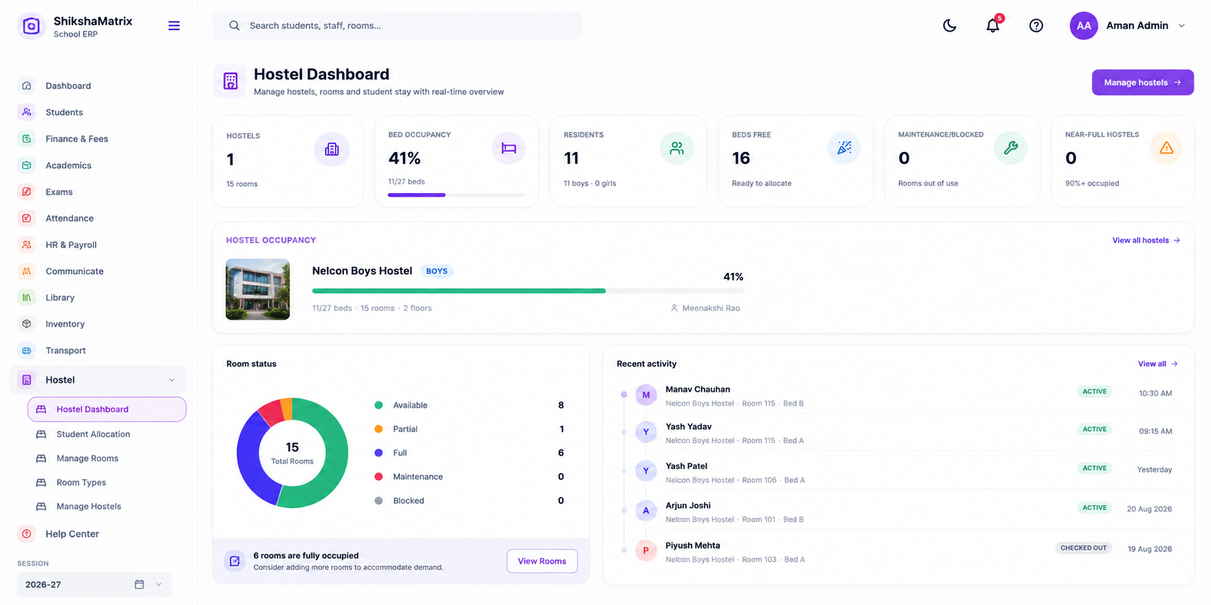Click the Attendance sidebar icon
This screenshot has width=1211, height=605.
click(27, 218)
